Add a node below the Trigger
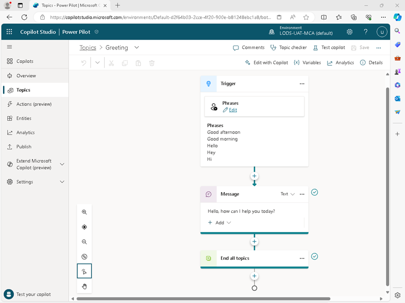 (x=255, y=176)
